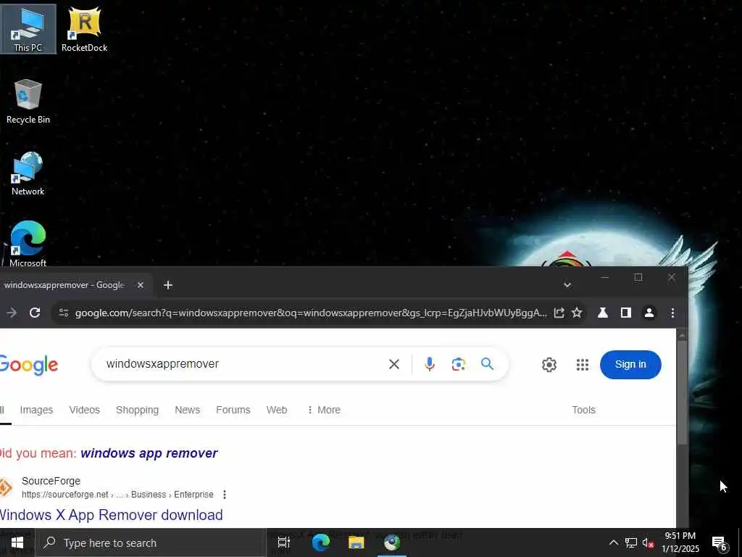742x557 pixels.
Task: Expand the tab search dropdown chevron
Action: point(567,285)
